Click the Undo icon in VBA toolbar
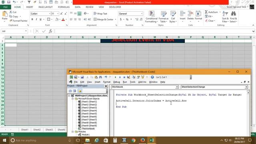 106,77
